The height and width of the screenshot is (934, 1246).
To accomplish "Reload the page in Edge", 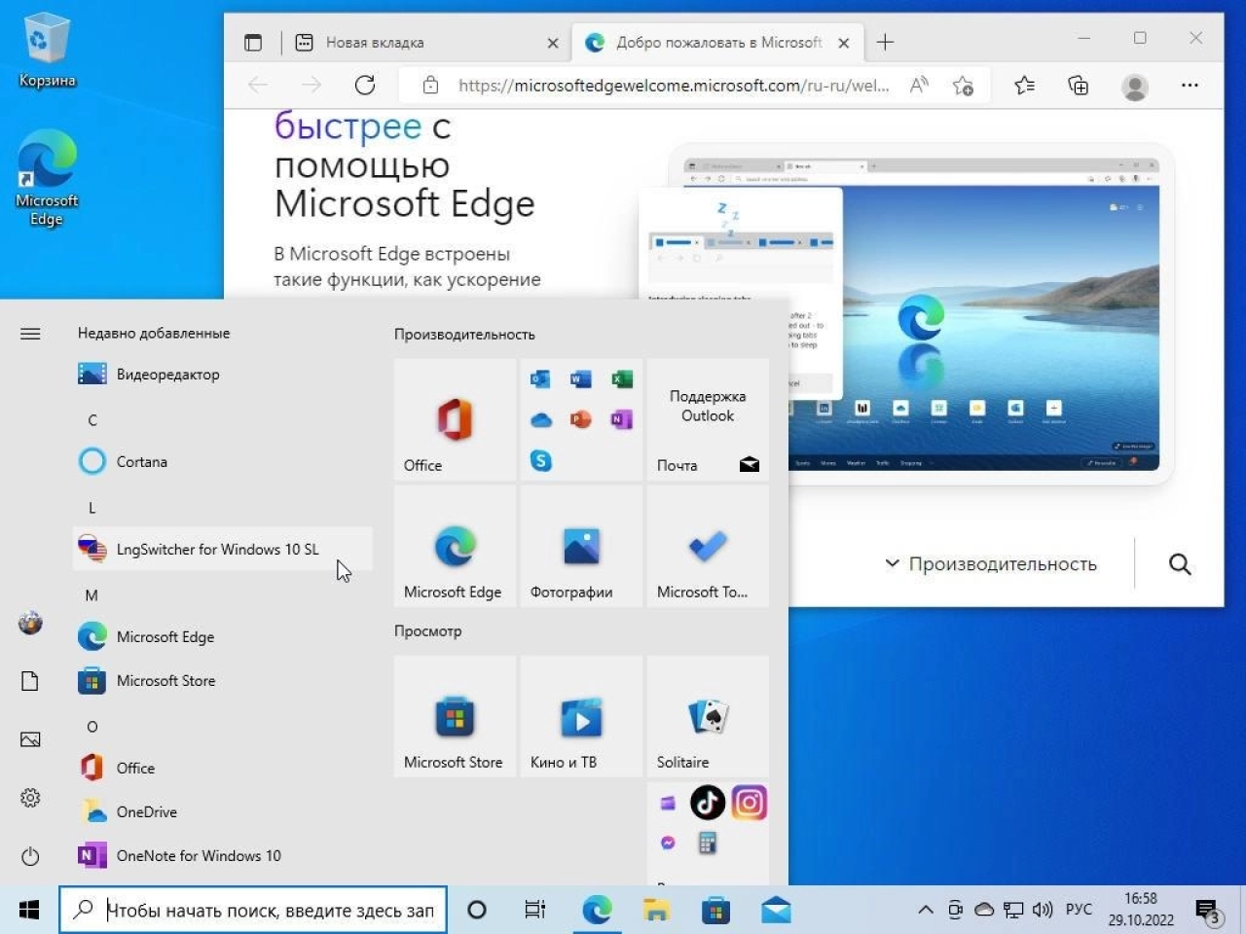I will pos(365,86).
